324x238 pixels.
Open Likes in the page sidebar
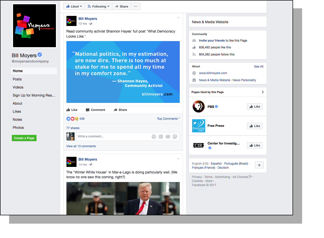[x=17, y=111]
